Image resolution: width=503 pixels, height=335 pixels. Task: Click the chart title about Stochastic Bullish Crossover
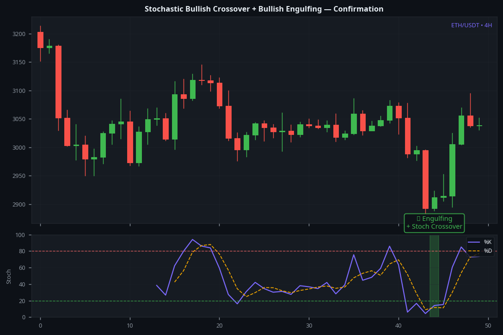264,9
